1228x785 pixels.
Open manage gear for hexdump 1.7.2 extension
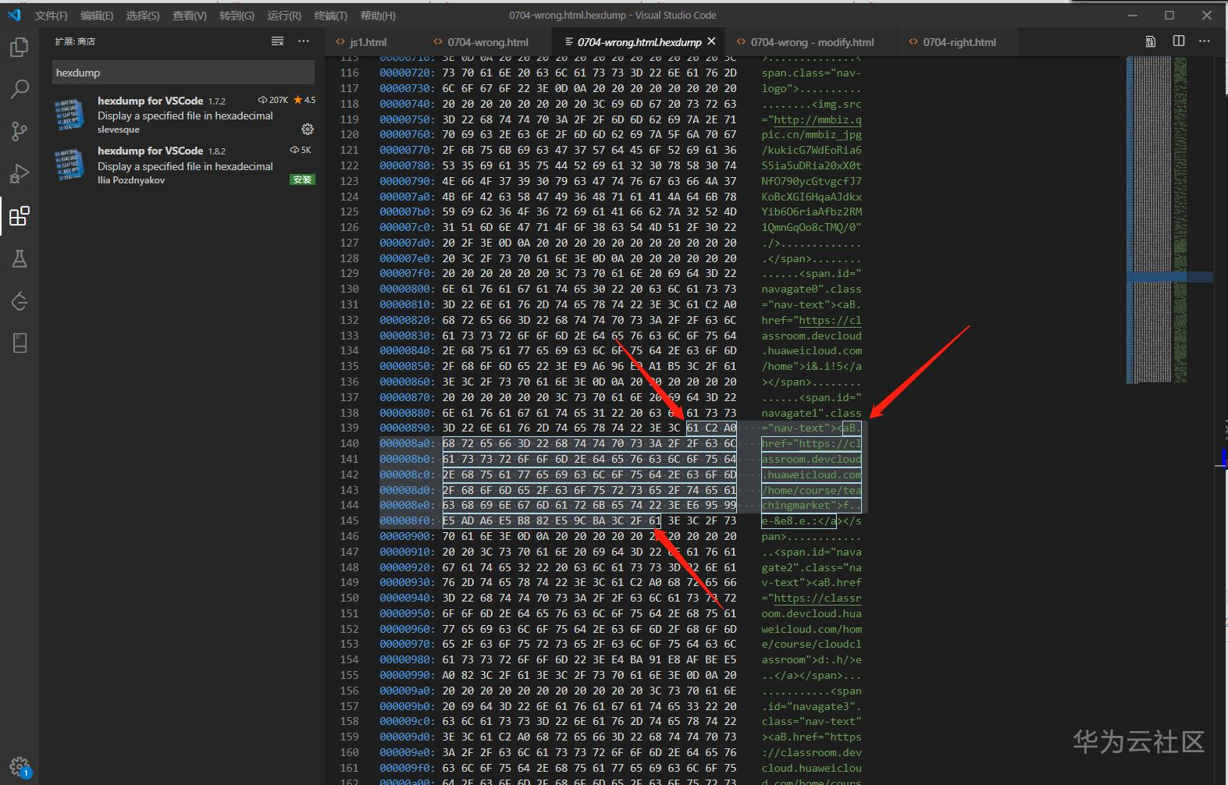[308, 129]
